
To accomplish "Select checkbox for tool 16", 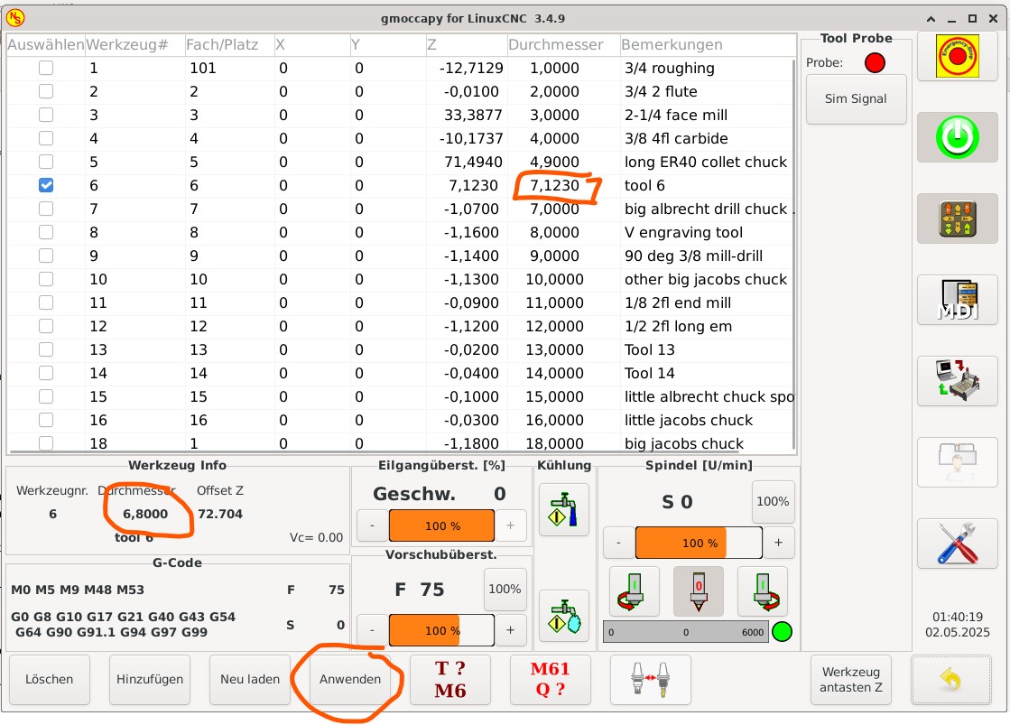I will tap(46, 420).
